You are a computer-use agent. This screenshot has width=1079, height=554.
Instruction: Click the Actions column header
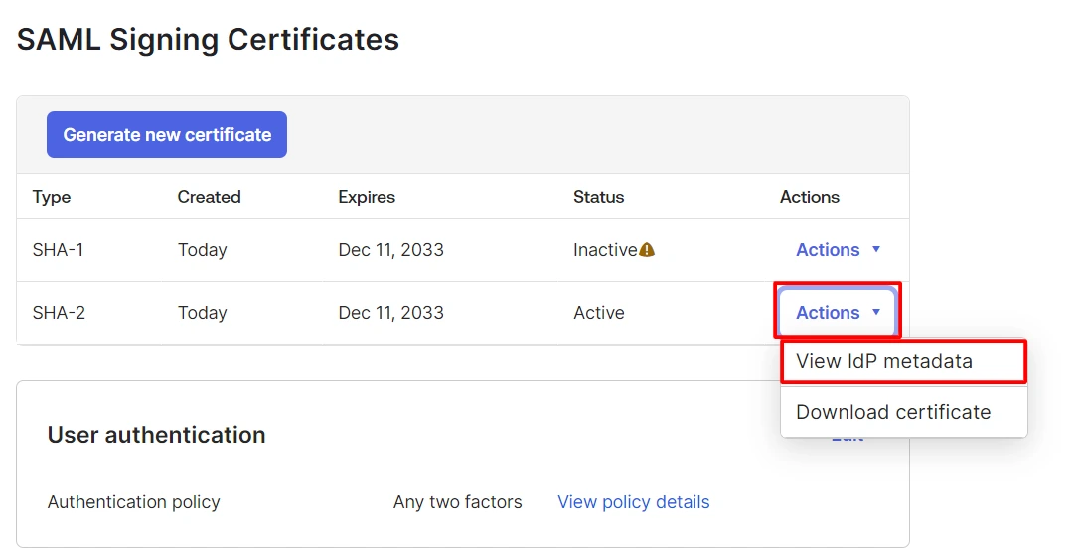(x=809, y=197)
